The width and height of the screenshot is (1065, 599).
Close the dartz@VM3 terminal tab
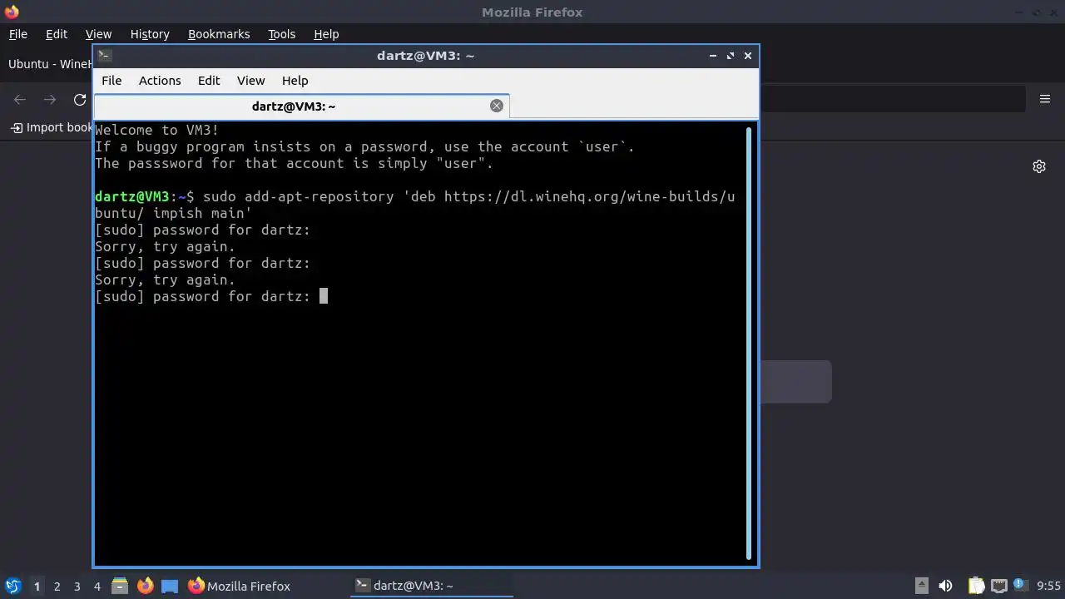coord(497,106)
